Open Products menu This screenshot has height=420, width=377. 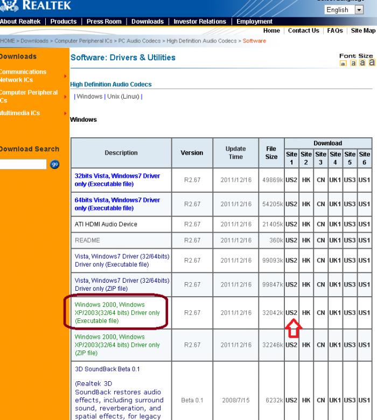pos(64,22)
